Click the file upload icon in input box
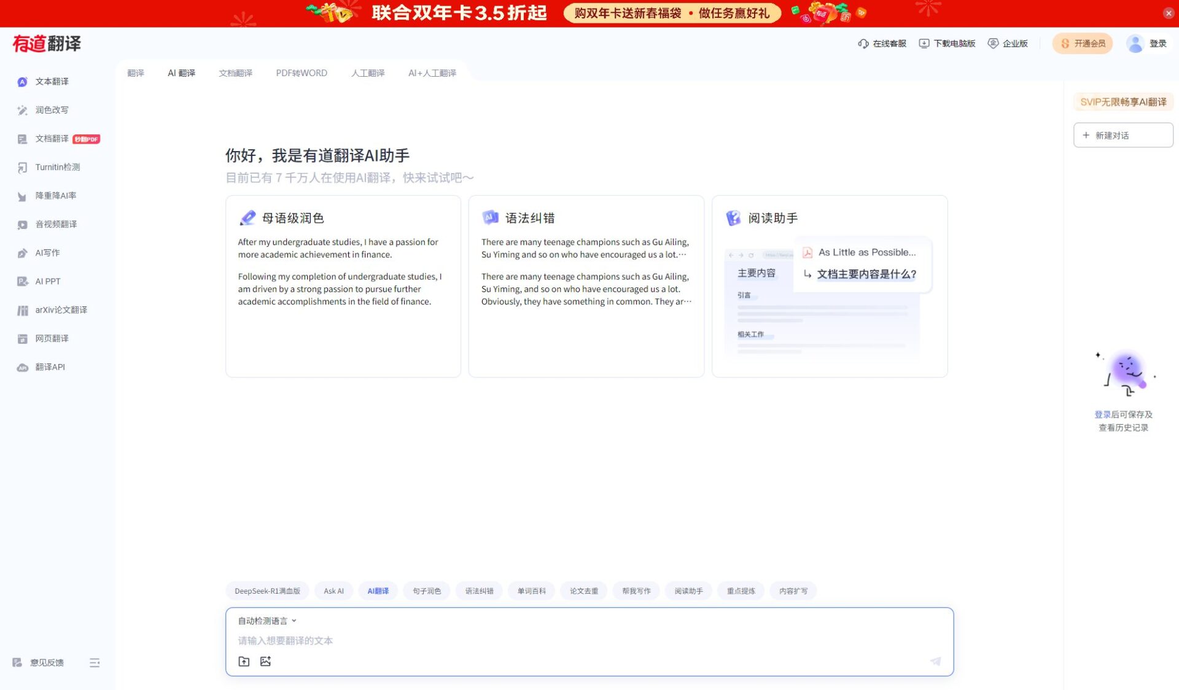1179x690 pixels. [x=244, y=661]
